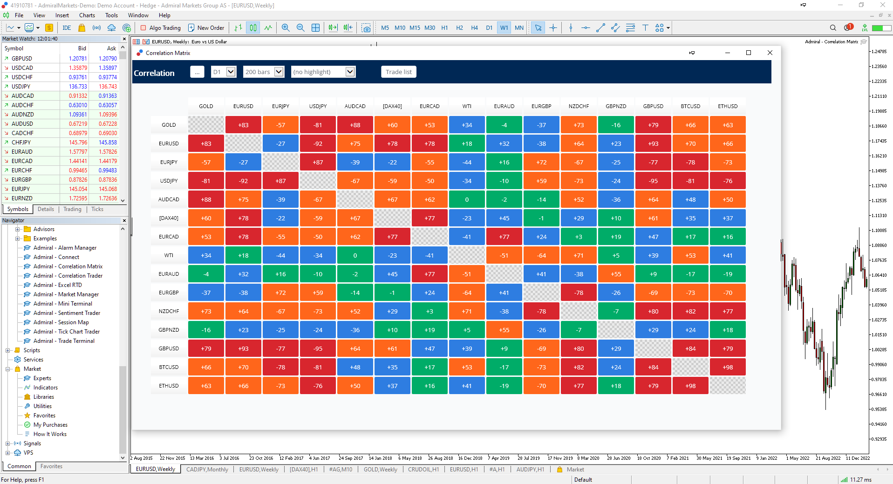Expand the highlight filter dropdown
893x484 pixels.
point(323,72)
